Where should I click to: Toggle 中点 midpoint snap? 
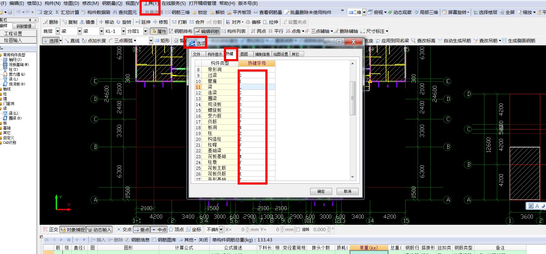(159, 230)
